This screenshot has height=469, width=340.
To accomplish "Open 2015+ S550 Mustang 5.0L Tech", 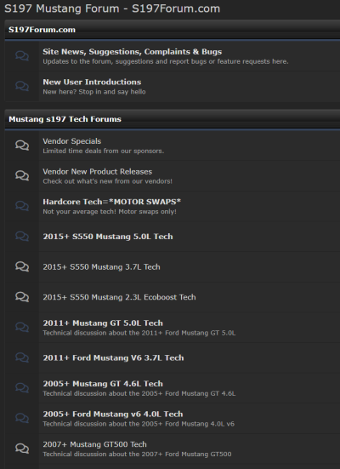I will click(x=108, y=237).
